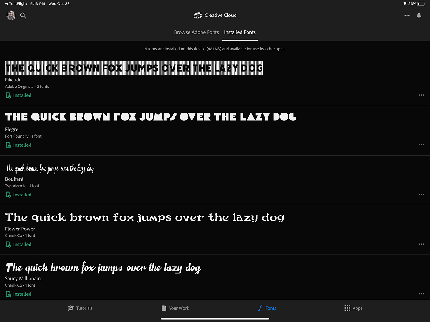
Task: Tap Installed label under Bouffant
Action: coord(22,195)
